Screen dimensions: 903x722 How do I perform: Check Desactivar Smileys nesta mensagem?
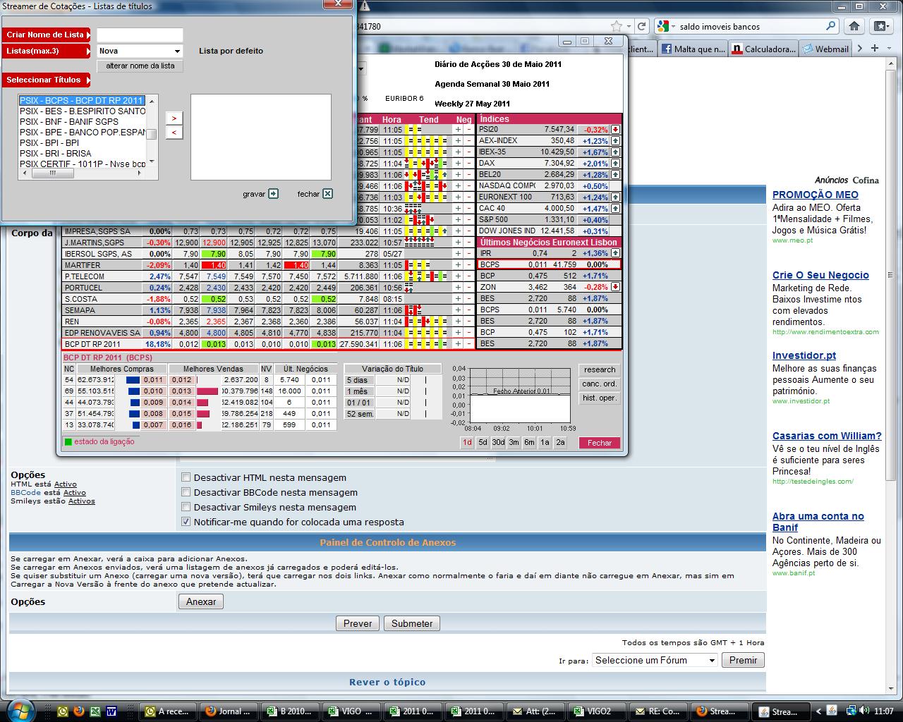(186, 507)
